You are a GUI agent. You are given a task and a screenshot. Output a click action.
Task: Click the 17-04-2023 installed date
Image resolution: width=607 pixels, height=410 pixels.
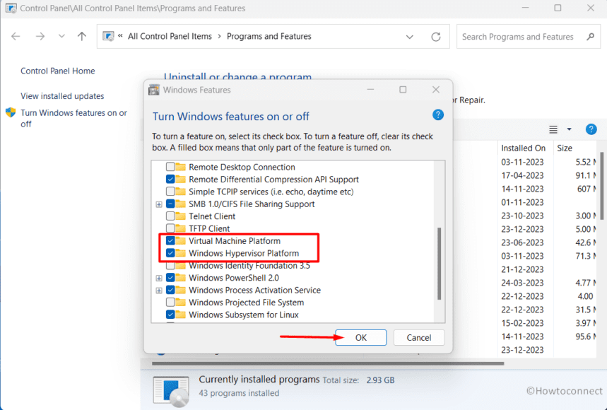(x=523, y=176)
